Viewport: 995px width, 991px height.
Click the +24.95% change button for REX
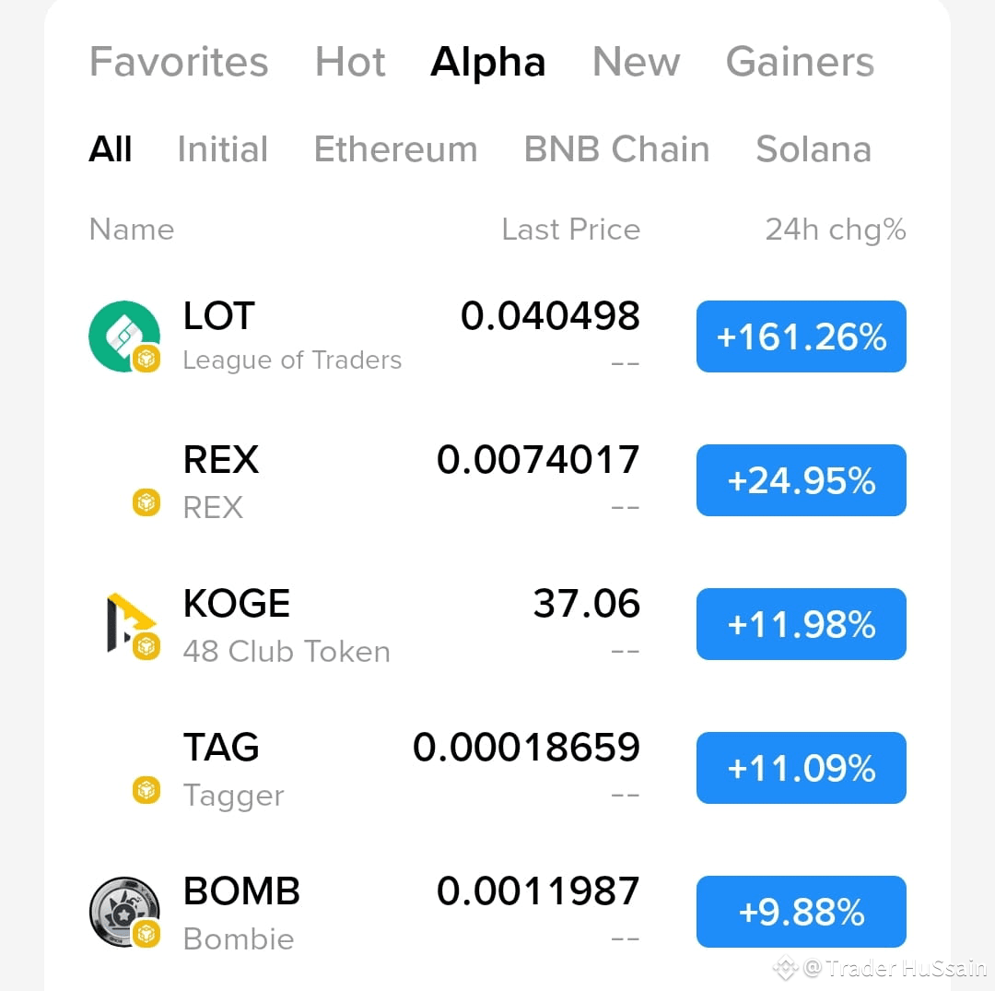800,479
